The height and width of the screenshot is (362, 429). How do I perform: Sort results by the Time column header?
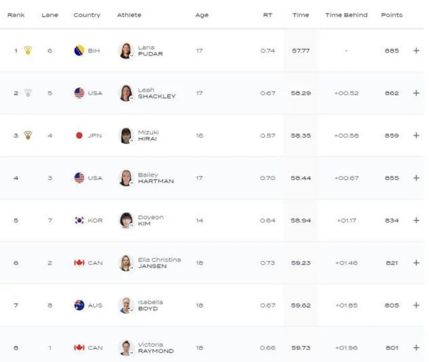coord(301,15)
